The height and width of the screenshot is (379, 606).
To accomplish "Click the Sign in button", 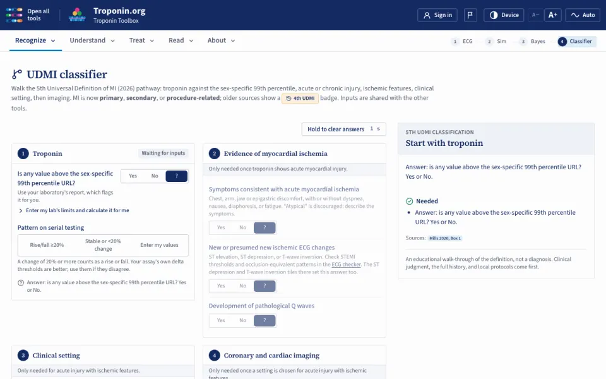I will click(437, 15).
